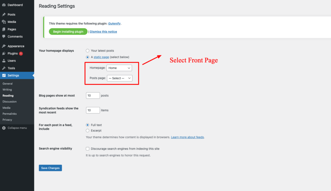Navigate to Pages menu
The height and width of the screenshot is (191, 331).
[x=12, y=29]
